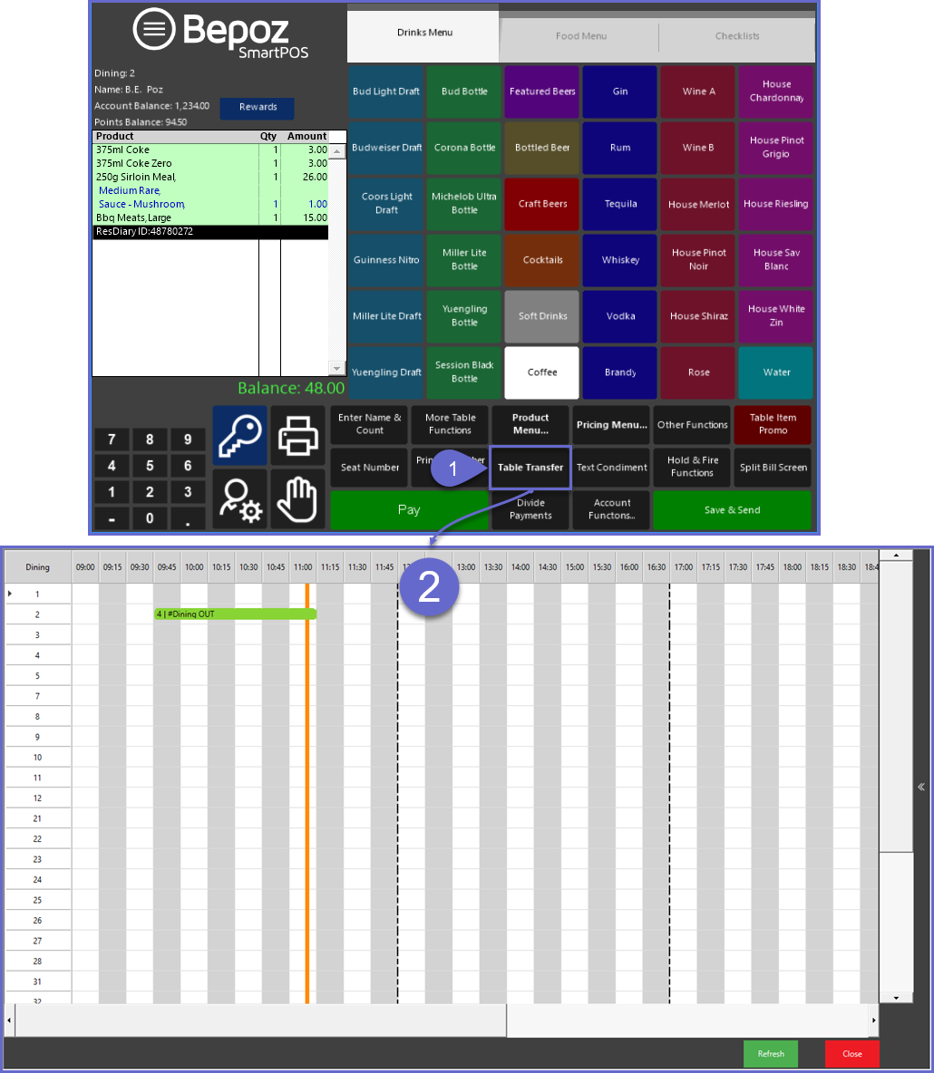The height and width of the screenshot is (1073, 934).
Task: Switch to the Food Menu tab
Action: click(580, 36)
